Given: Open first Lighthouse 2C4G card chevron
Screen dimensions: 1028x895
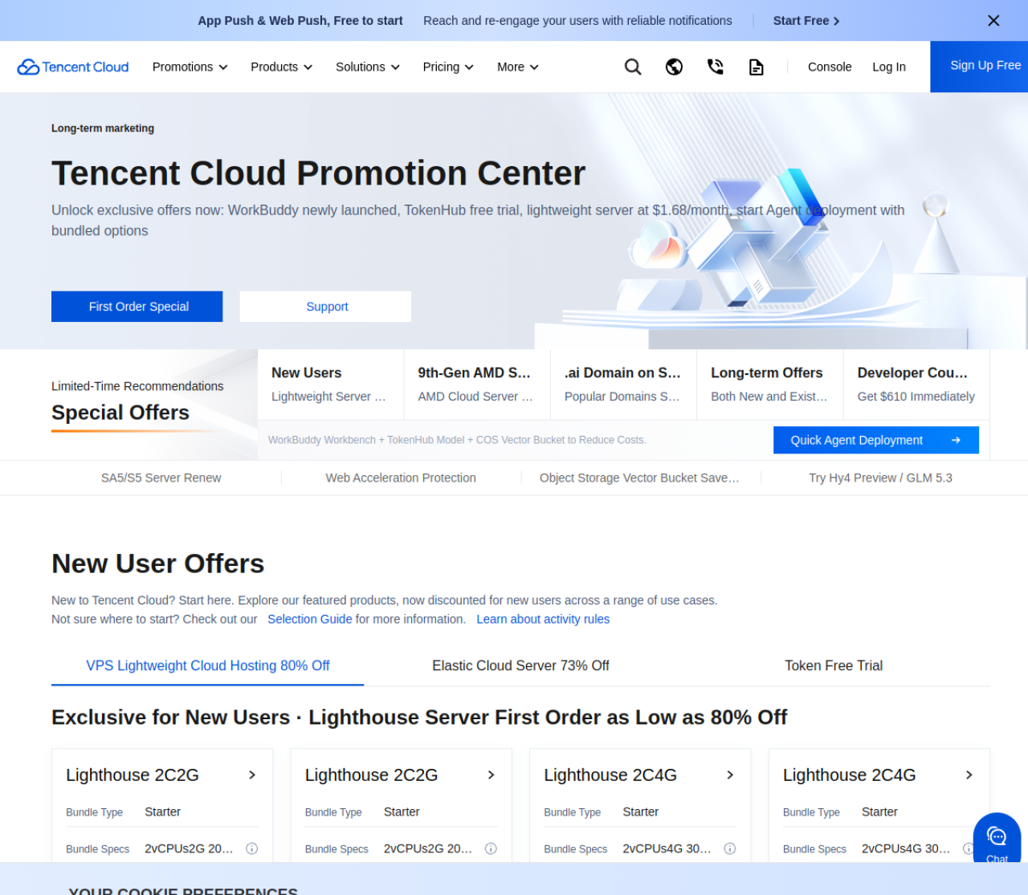Looking at the screenshot, I should click(x=730, y=775).
